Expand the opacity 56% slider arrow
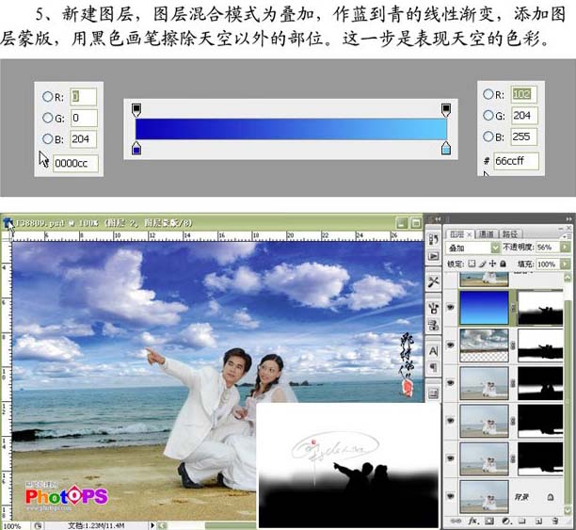This screenshot has height=530, width=576. [x=565, y=248]
